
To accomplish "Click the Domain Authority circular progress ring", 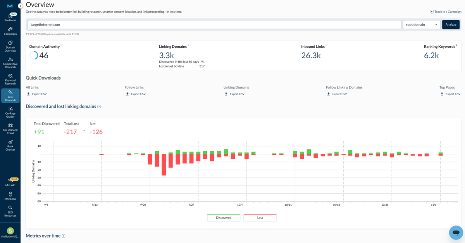I will point(34,55).
